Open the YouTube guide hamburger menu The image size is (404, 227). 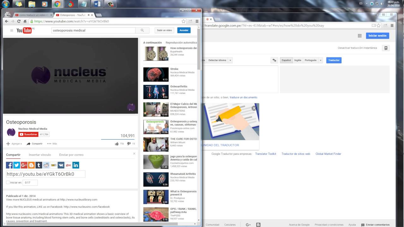point(12,31)
